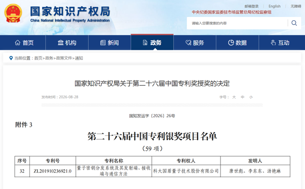Click the search magnifier icon

pyautogui.click(x=294, y=23)
